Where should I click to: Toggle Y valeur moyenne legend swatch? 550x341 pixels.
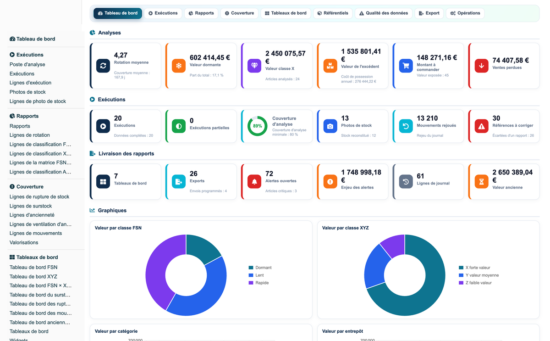pyautogui.click(x=461, y=275)
